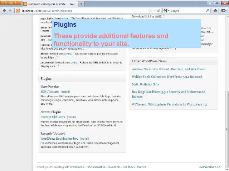Viewport: 229px width, 171px height.
Task: Click matt's incoming link 'saying'
Action: 65,18
